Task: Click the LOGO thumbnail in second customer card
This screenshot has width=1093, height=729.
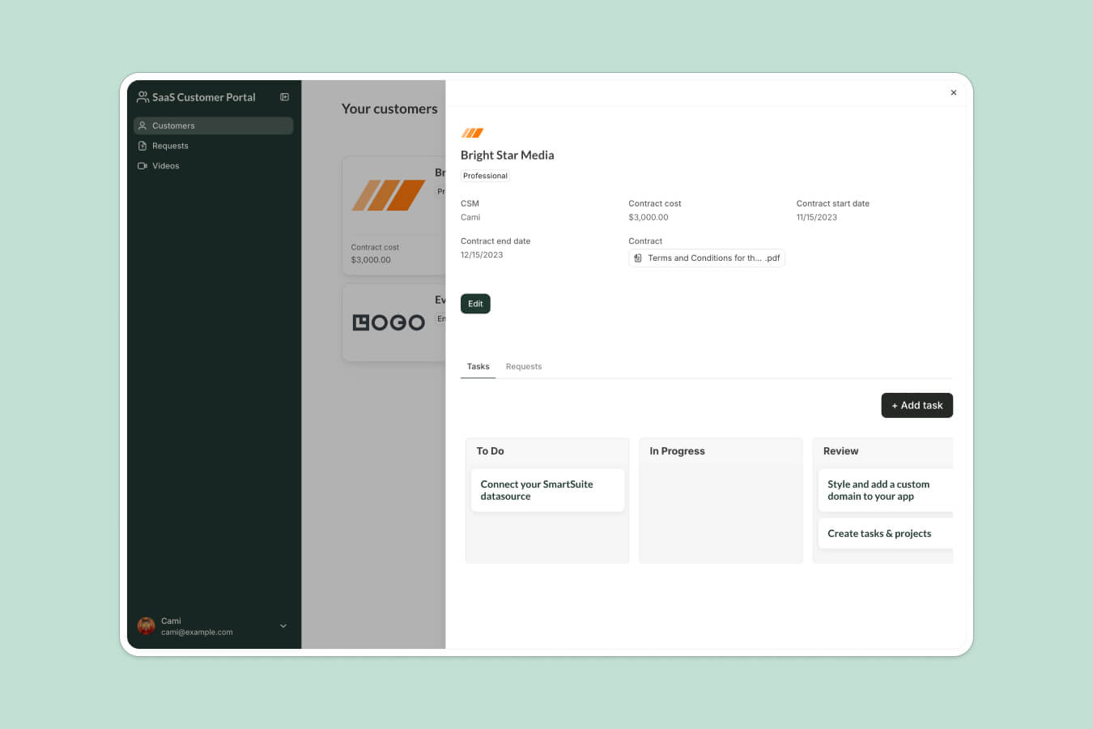Action: point(389,322)
